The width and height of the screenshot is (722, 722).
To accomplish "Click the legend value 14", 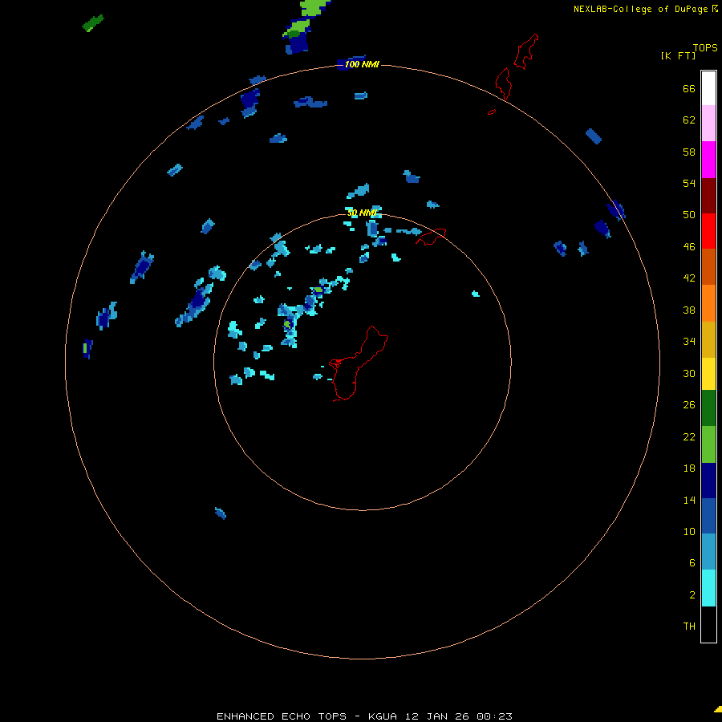I will coord(689,500).
